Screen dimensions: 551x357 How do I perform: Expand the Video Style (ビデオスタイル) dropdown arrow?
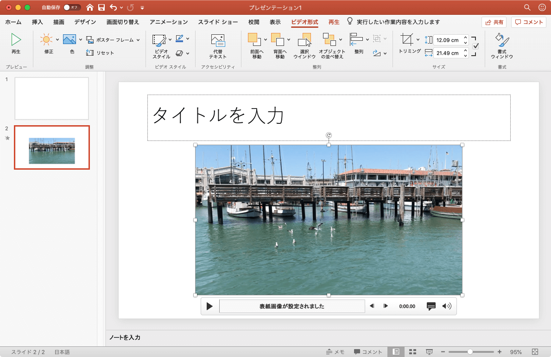coord(170,40)
